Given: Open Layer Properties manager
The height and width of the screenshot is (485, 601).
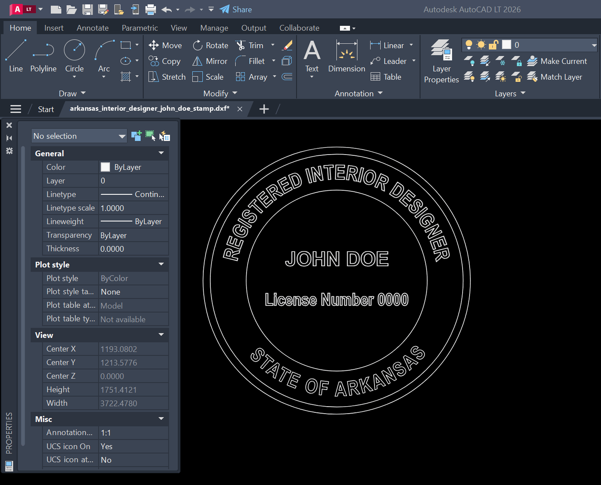Looking at the screenshot, I should click(x=442, y=61).
